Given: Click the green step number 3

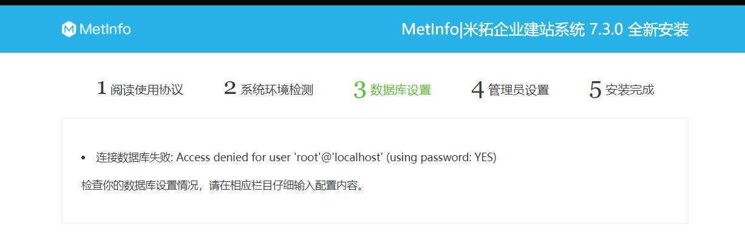Looking at the screenshot, I should coord(359,90).
